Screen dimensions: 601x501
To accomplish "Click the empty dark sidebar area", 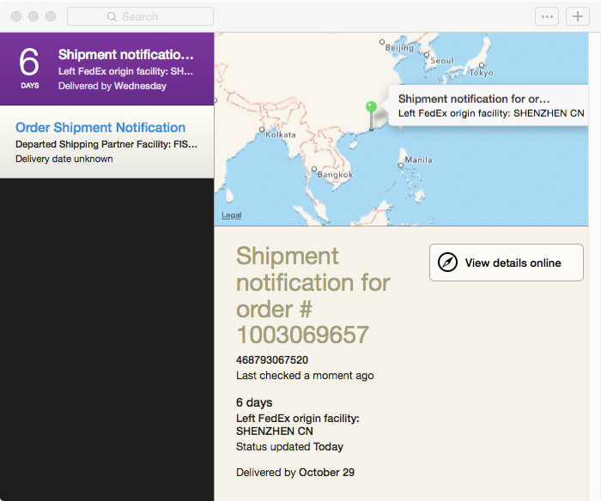I will point(107,340).
